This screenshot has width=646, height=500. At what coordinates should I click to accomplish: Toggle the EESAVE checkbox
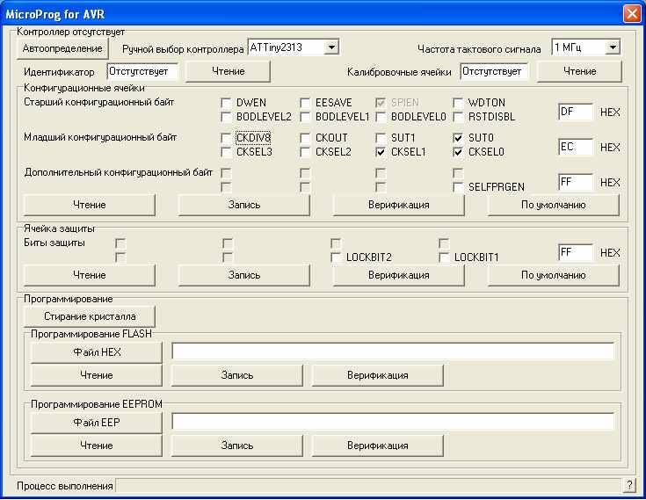point(305,103)
